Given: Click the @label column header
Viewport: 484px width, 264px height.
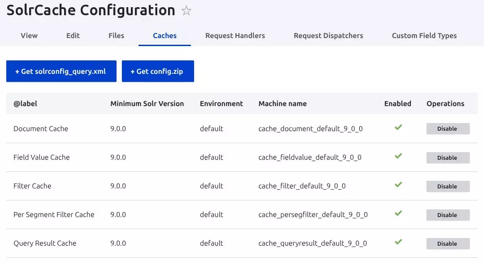Looking at the screenshot, I should point(25,104).
